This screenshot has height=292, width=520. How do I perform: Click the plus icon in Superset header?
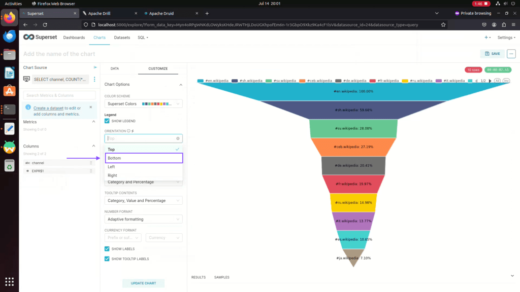click(486, 38)
